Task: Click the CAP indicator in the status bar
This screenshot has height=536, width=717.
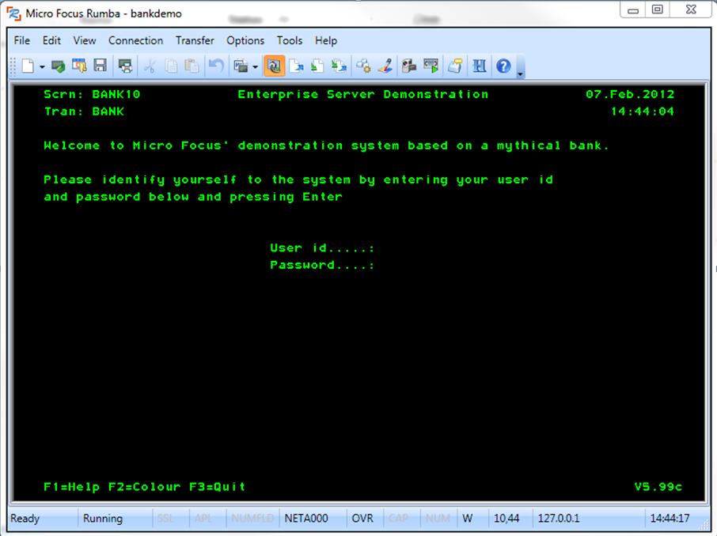Action: [x=398, y=519]
